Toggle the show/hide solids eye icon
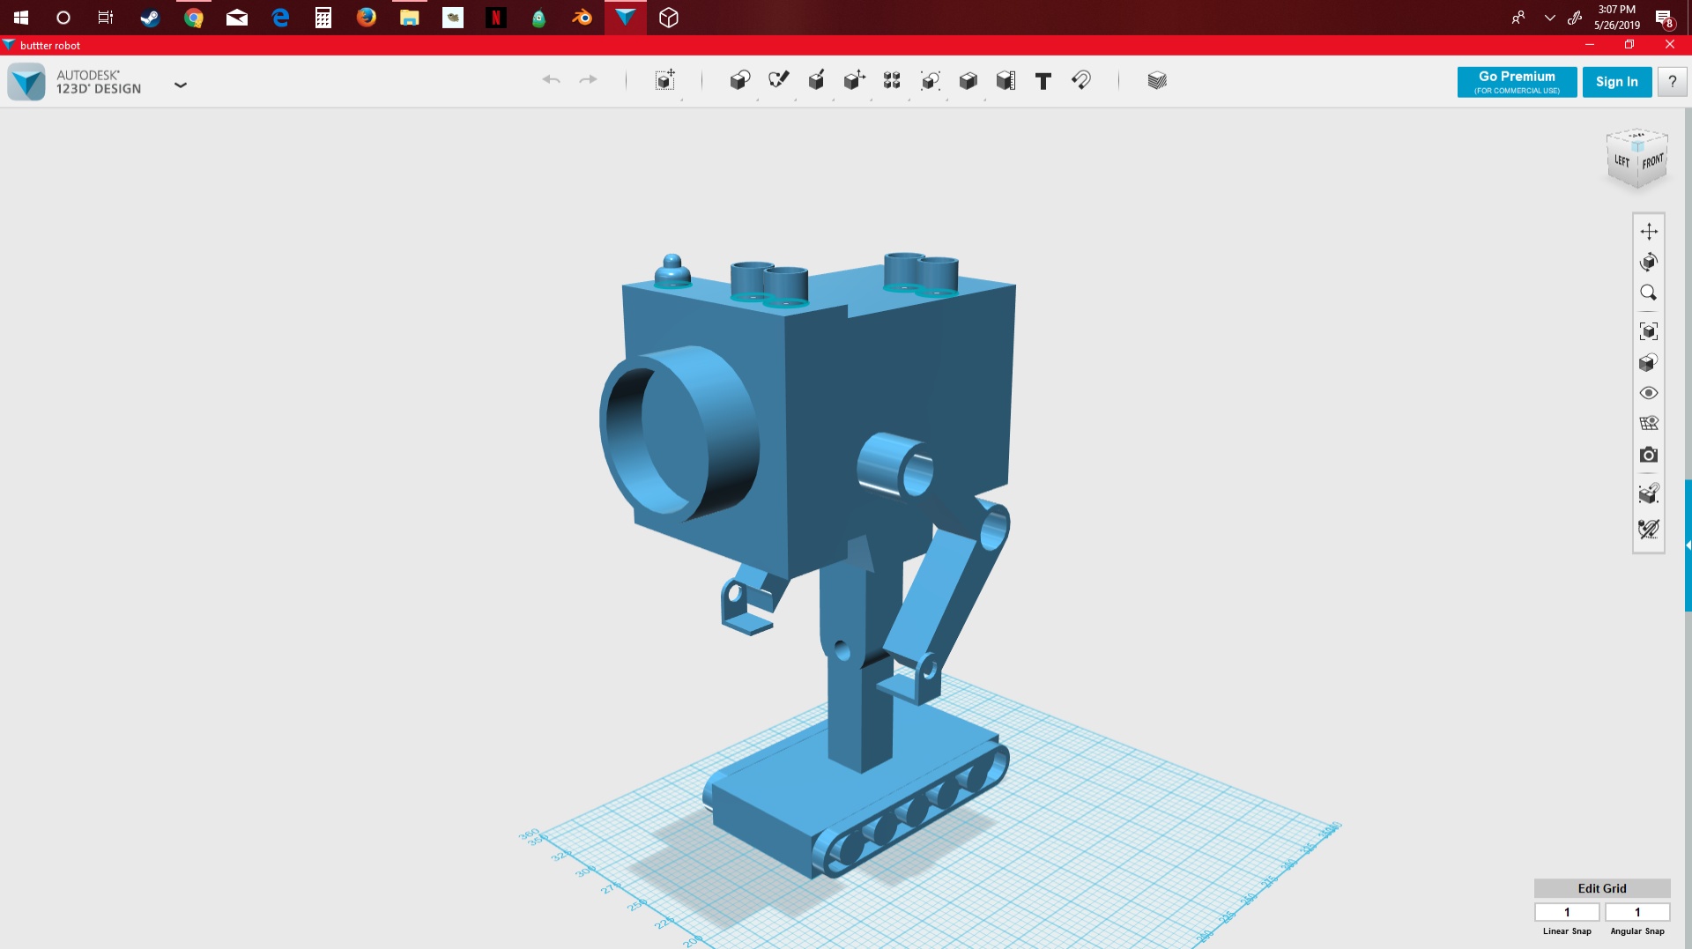The width and height of the screenshot is (1692, 949). coord(1649,393)
